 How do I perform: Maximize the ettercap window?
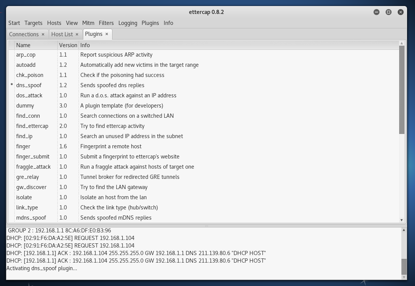(x=389, y=12)
